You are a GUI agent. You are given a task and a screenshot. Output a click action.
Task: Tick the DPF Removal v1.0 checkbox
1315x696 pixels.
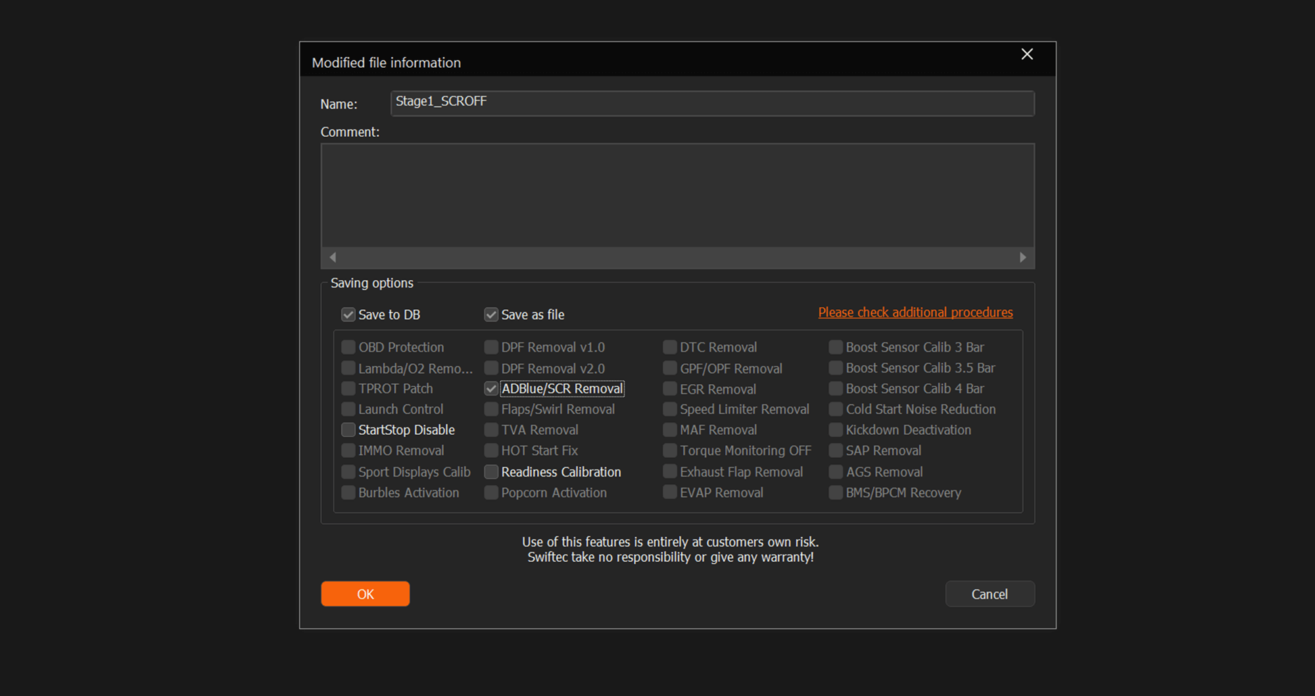(x=491, y=347)
